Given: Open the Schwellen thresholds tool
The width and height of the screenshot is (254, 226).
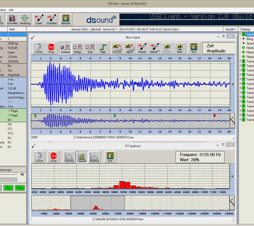Looking at the screenshot, I should tap(12, 19).
